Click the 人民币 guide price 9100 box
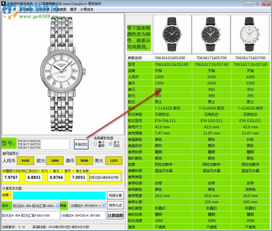272x231 pixels. coord(25,161)
